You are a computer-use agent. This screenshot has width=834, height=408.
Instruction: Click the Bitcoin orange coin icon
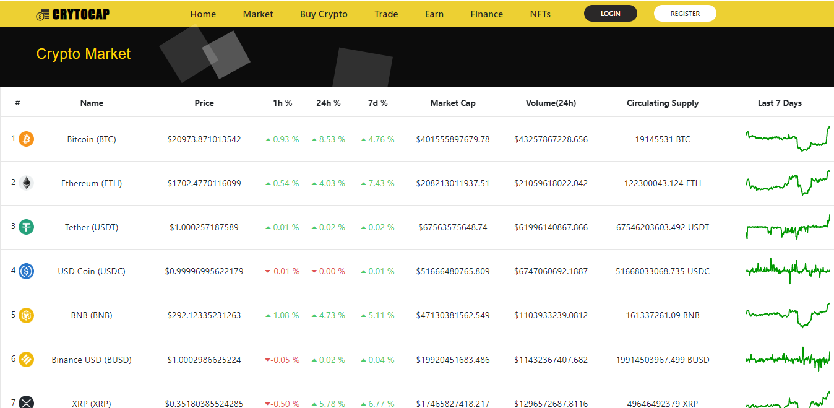tap(26, 139)
